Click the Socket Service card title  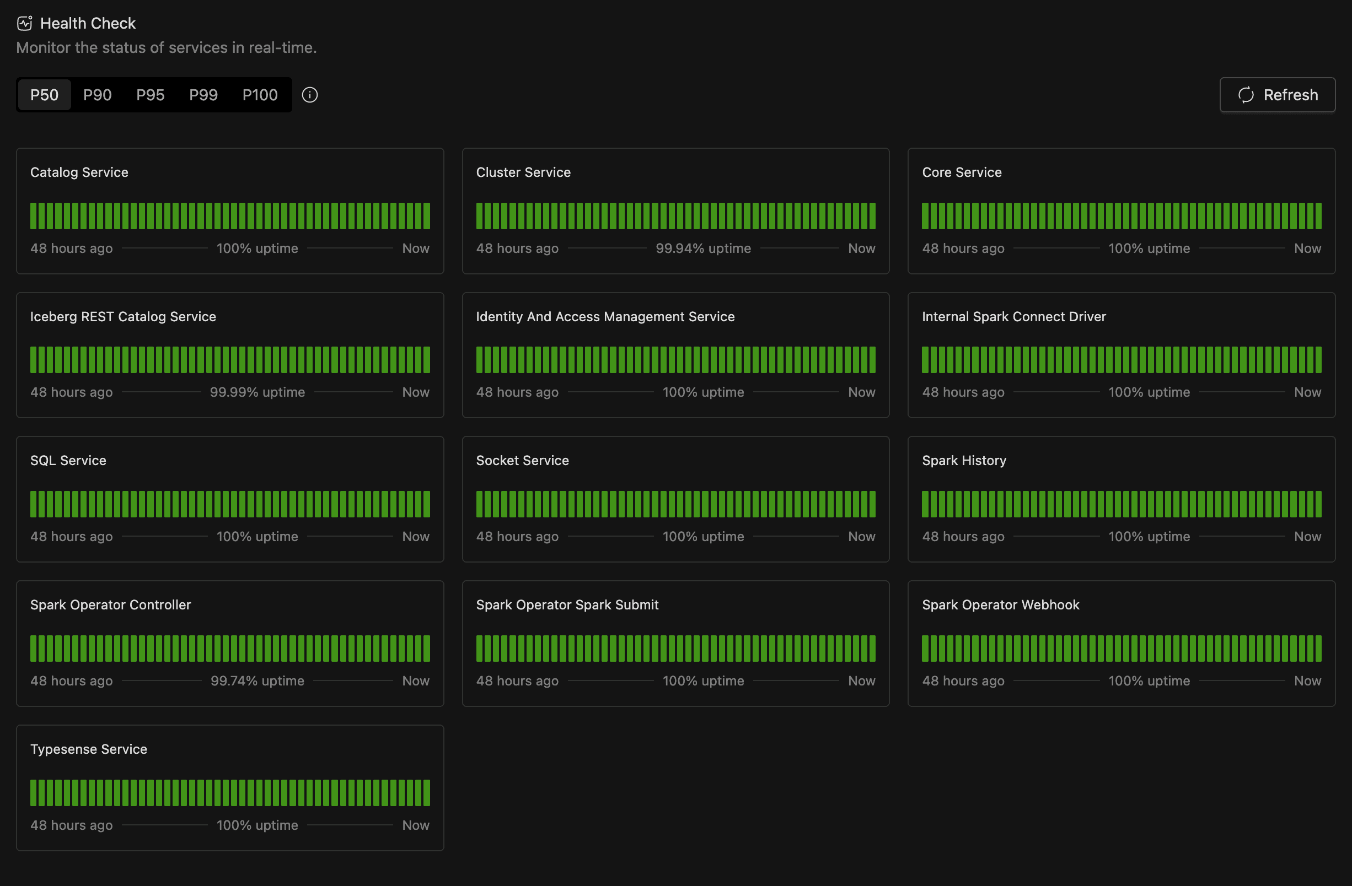pos(522,461)
